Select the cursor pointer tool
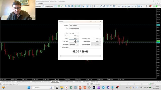The width and height of the screenshot is (161, 90). click(87, 6)
